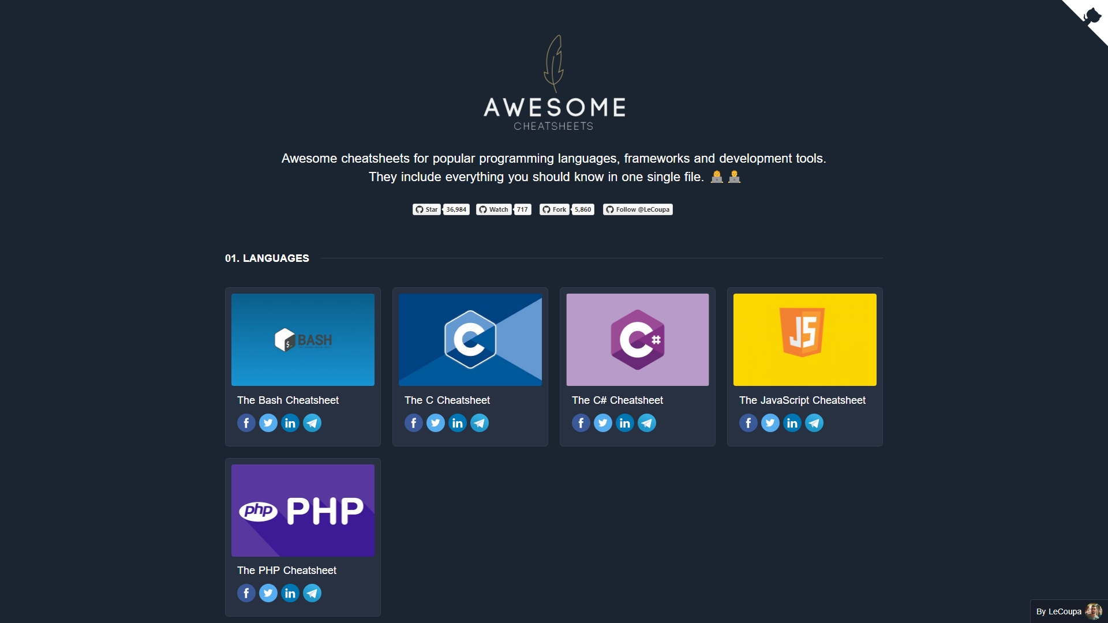
Task: Share Bash Cheatsheet on Telegram
Action: pos(312,423)
